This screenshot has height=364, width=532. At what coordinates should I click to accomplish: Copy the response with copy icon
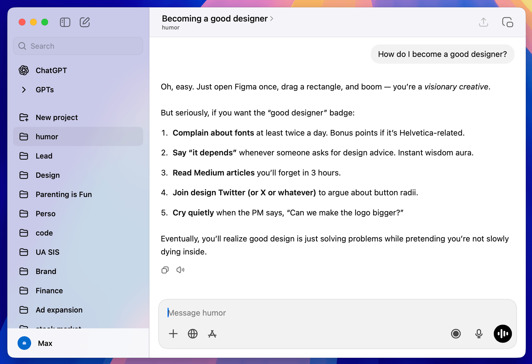[165, 270]
